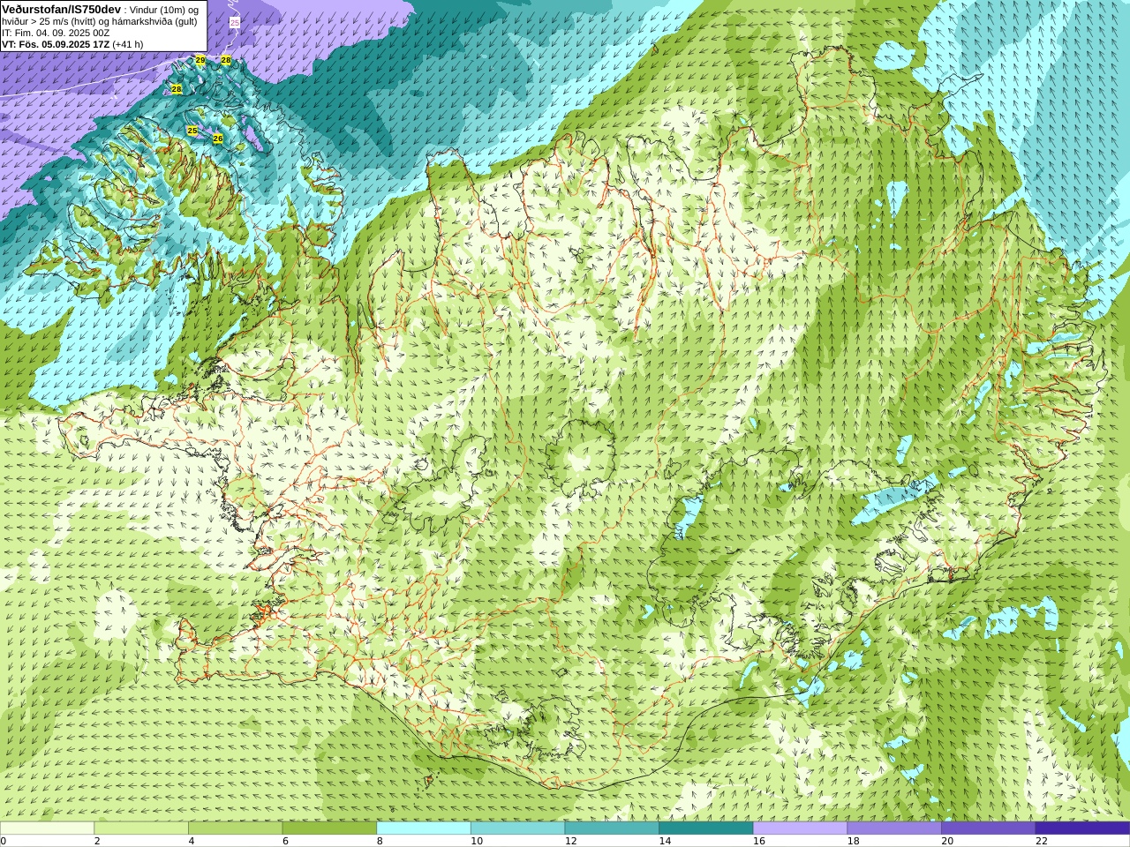Click the legend tick label '22'
1130x847 pixels.
click(x=1042, y=841)
